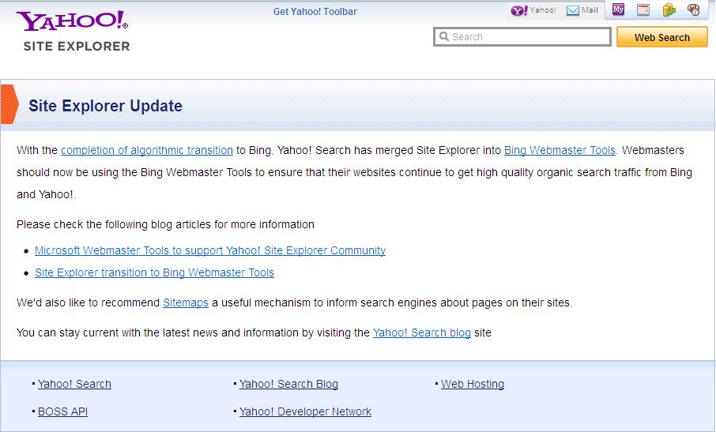Open the Yahoo! News page icon
Viewport: 716px width, 432px height.
643,9
